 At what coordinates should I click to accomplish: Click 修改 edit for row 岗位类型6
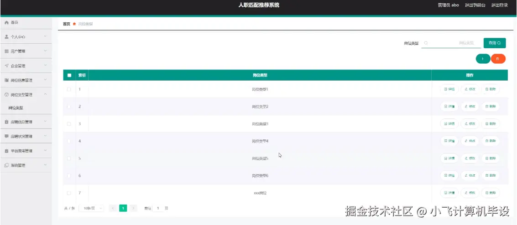point(470,176)
